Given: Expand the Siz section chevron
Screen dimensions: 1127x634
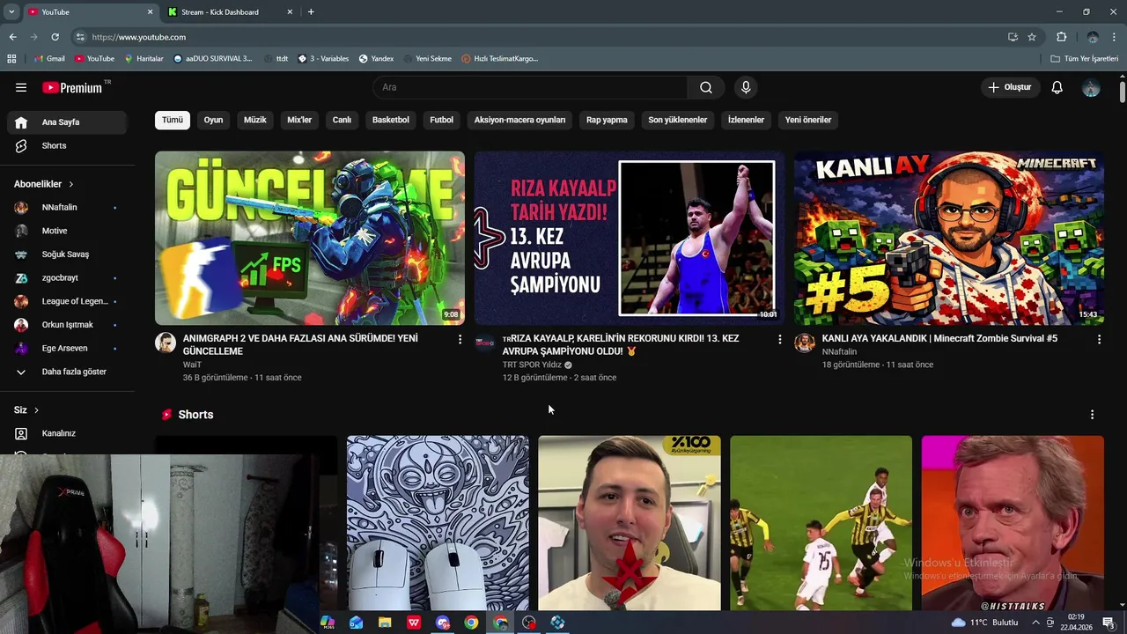Looking at the screenshot, I should pyautogui.click(x=36, y=410).
